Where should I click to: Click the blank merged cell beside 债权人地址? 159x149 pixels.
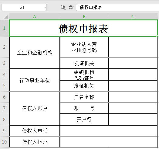(109, 142)
